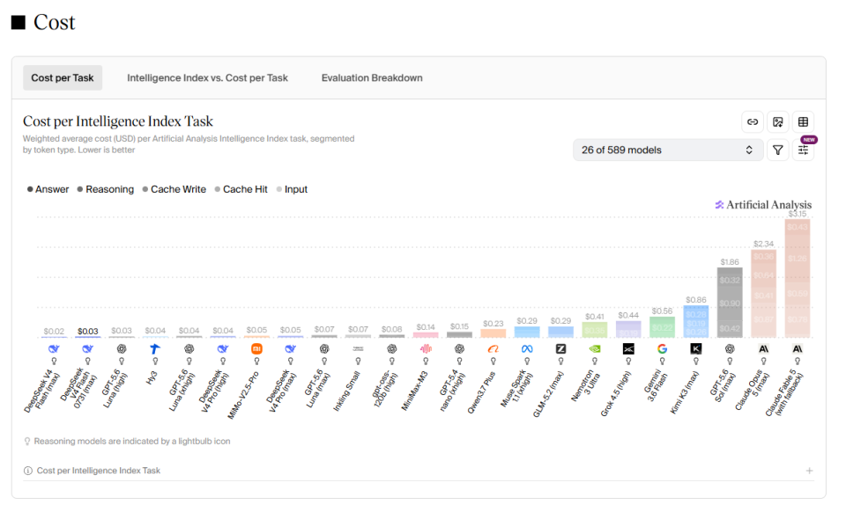Click the DeepSeek V4 Pro (high) logo
Screen dimensions: 846x512
tap(223, 349)
